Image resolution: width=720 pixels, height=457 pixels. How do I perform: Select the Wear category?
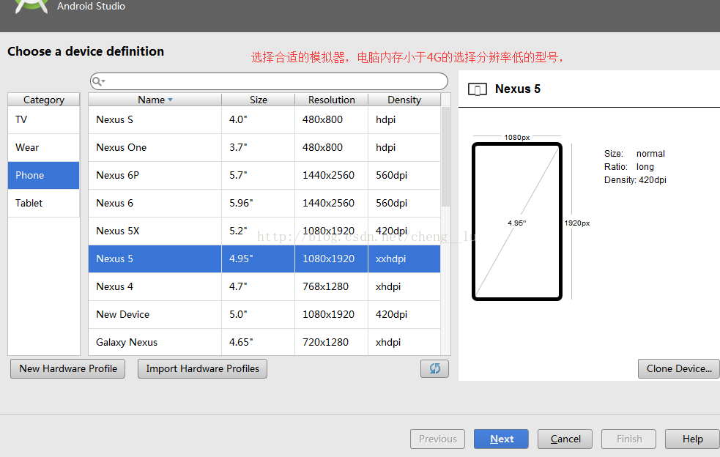(44, 147)
